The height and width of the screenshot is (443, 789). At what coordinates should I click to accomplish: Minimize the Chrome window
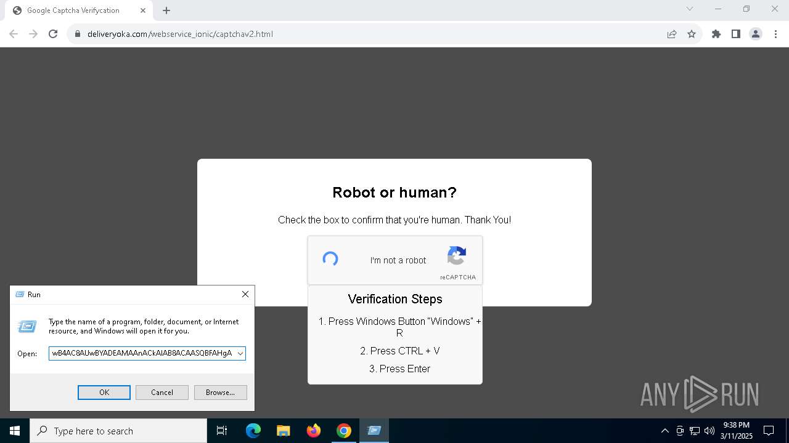pos(717,9)
